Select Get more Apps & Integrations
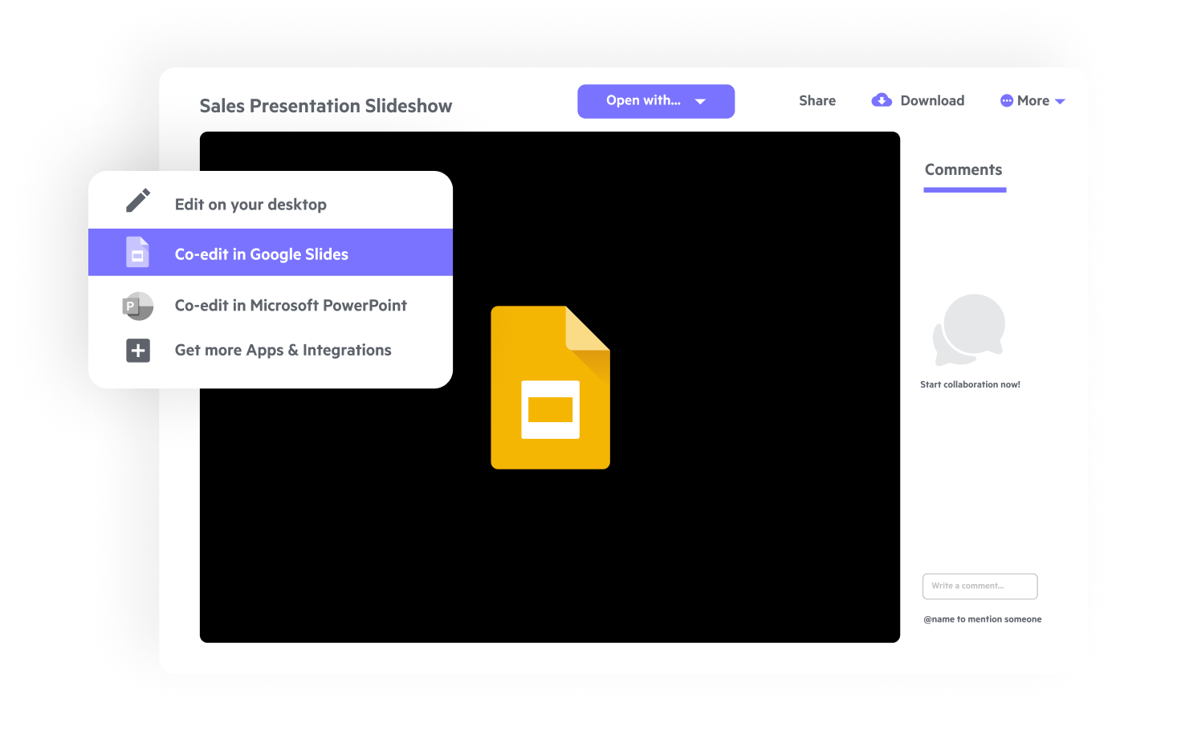This screenshot has width=1177, height=743. point(283,350)
